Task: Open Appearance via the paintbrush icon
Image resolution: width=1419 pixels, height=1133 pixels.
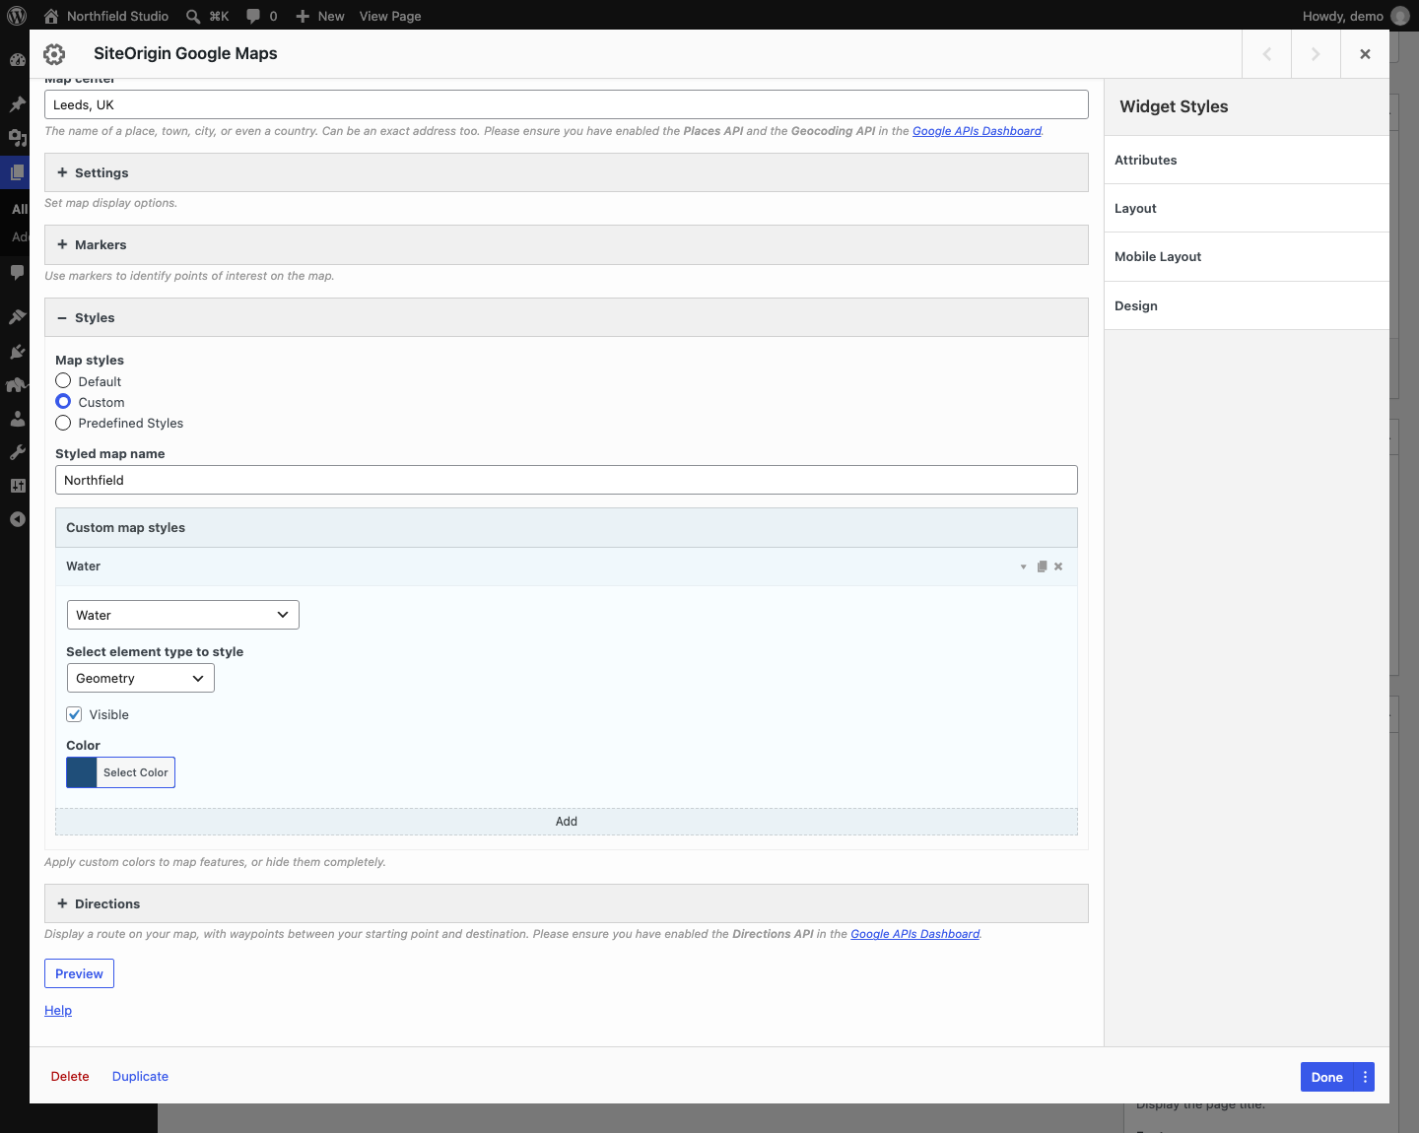Action: (x=17, y=316)
